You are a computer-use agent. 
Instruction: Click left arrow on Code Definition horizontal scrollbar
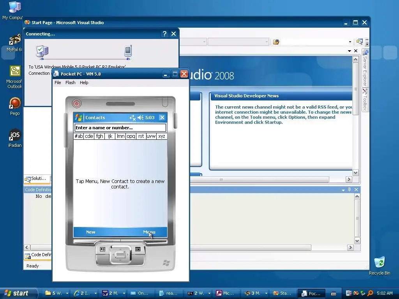(x=27, y=247)
